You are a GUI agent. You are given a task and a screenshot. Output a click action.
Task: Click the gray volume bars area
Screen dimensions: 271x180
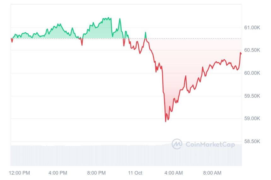[x=95, y=155]
